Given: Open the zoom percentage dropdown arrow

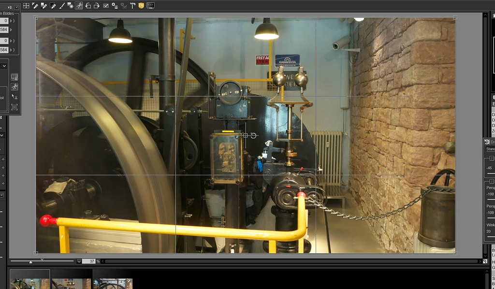Looking at the screenshot, I should [79, 261].
